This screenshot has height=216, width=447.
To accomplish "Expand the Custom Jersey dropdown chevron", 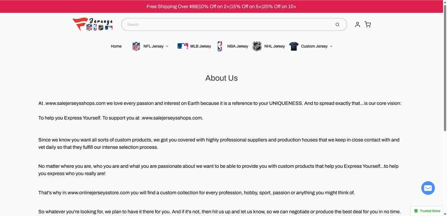I will (331, 46).
